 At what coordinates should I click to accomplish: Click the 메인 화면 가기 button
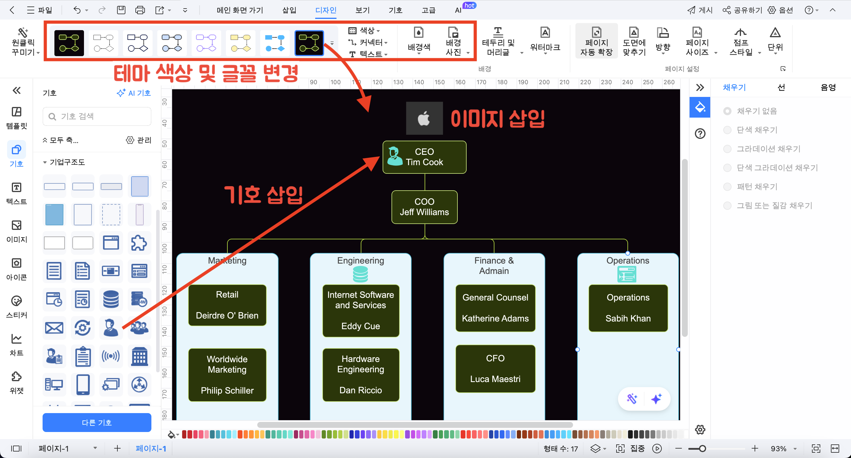pyautogui.click(x=240, y=10)
